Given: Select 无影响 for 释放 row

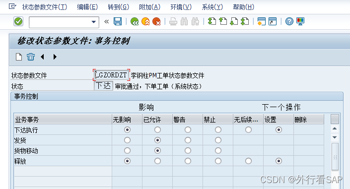Looking at the screenshot, I should tap(127, 161).
